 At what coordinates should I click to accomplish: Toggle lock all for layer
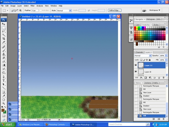[150, 60]
